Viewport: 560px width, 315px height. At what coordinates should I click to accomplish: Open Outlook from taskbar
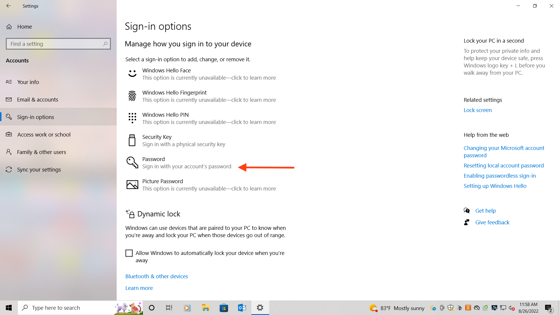pos(242,308)
